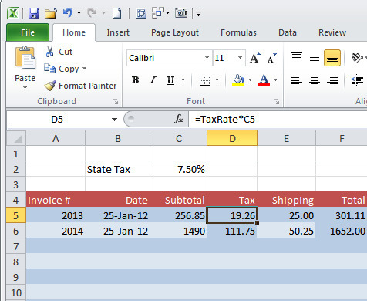Open the File tab
The image size is (367, 301).
(28, 32)
